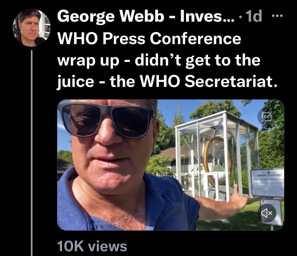Open the 10K views count
Viewport: 297px width, 256px height.
click(x=92, y=246)
